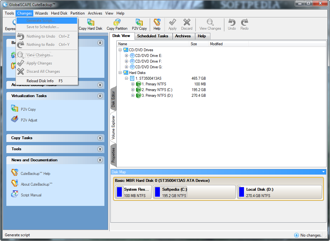Click the Hard Disks computer icon
Screen dimensions: 330x241
[126, 73]
